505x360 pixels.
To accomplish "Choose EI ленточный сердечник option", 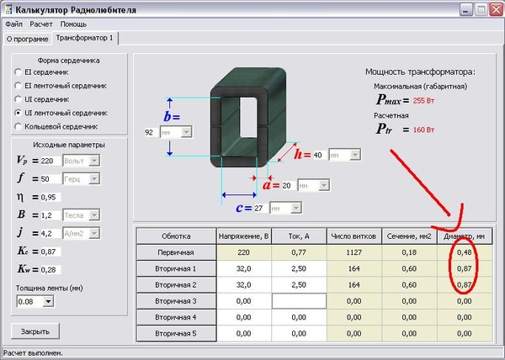I will [x=19, y=86].
